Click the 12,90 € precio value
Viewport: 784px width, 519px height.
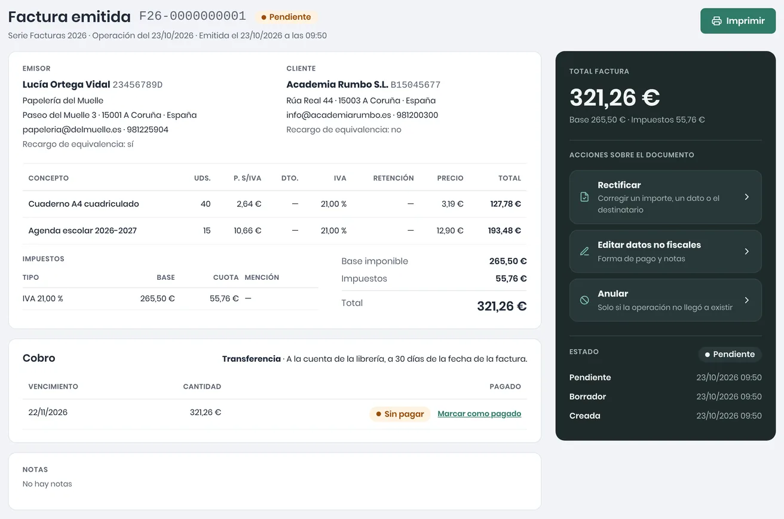pos(450,231)
